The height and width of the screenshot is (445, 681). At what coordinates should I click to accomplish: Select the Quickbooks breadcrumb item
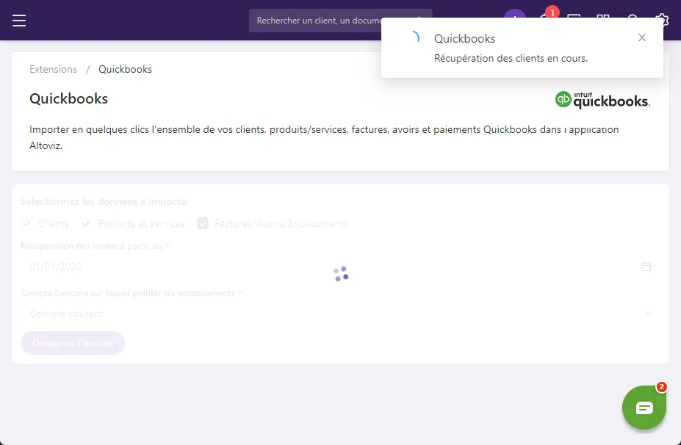(x=125, y=70)
